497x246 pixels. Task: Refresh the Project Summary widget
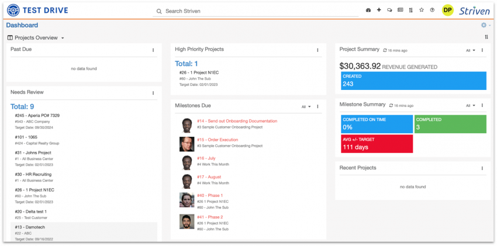tap(384, 50)
